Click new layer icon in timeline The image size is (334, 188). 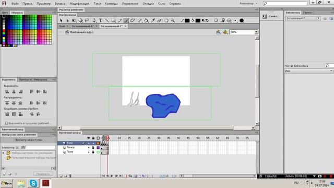click(x=61, y=176)
